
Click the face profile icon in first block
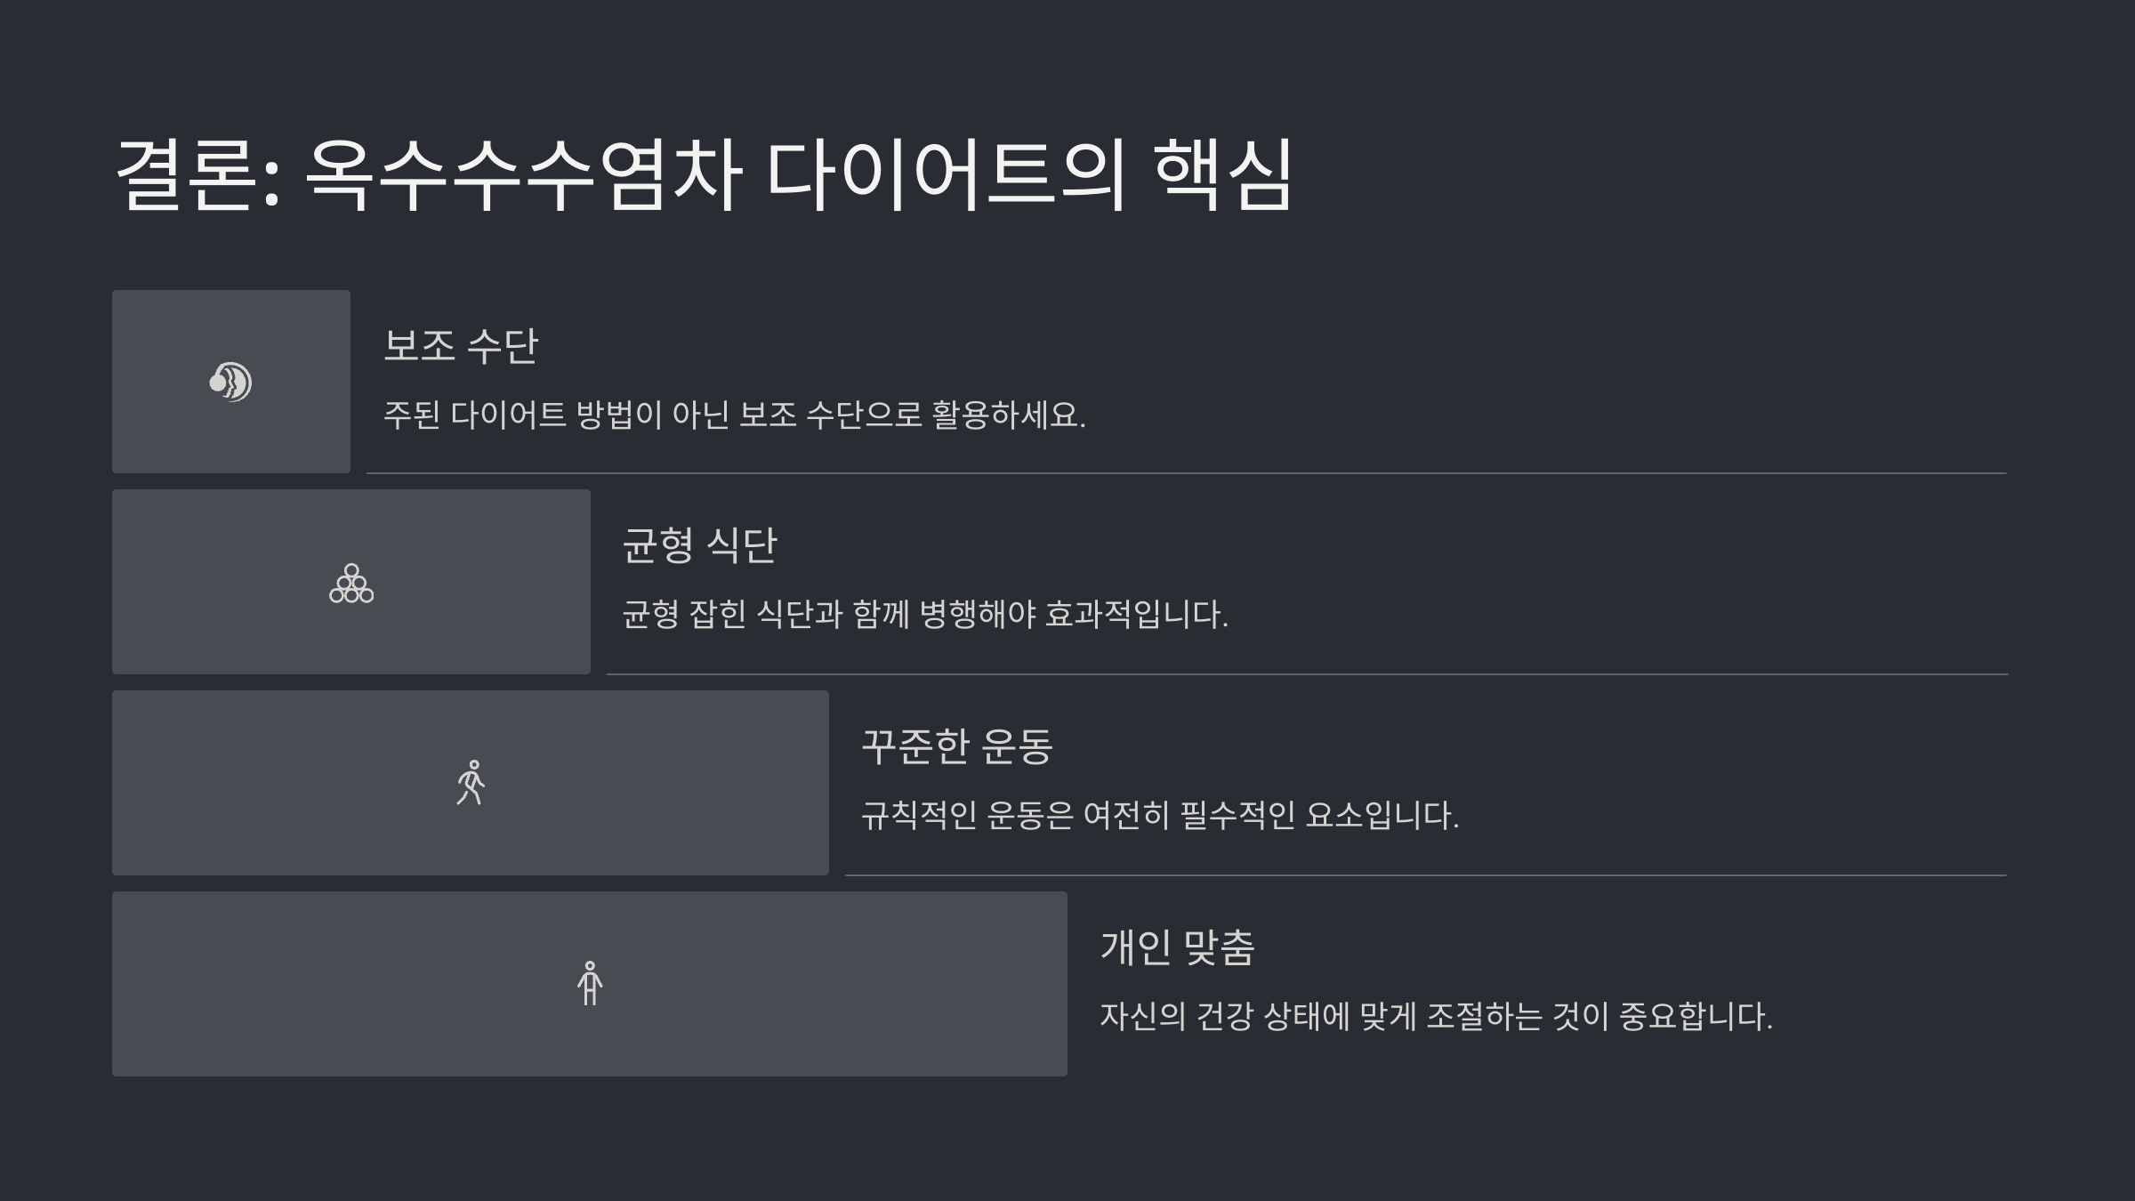coord(230,382)
